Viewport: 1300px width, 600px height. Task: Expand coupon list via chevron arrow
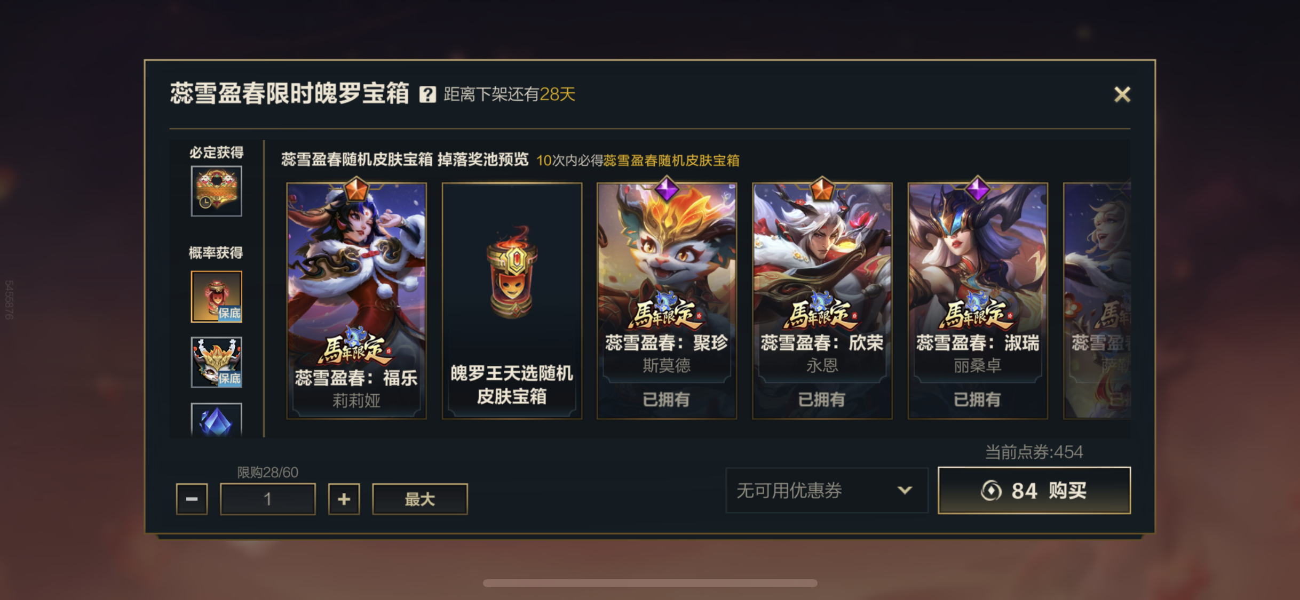pyautogui.click(x=905, y=490)
